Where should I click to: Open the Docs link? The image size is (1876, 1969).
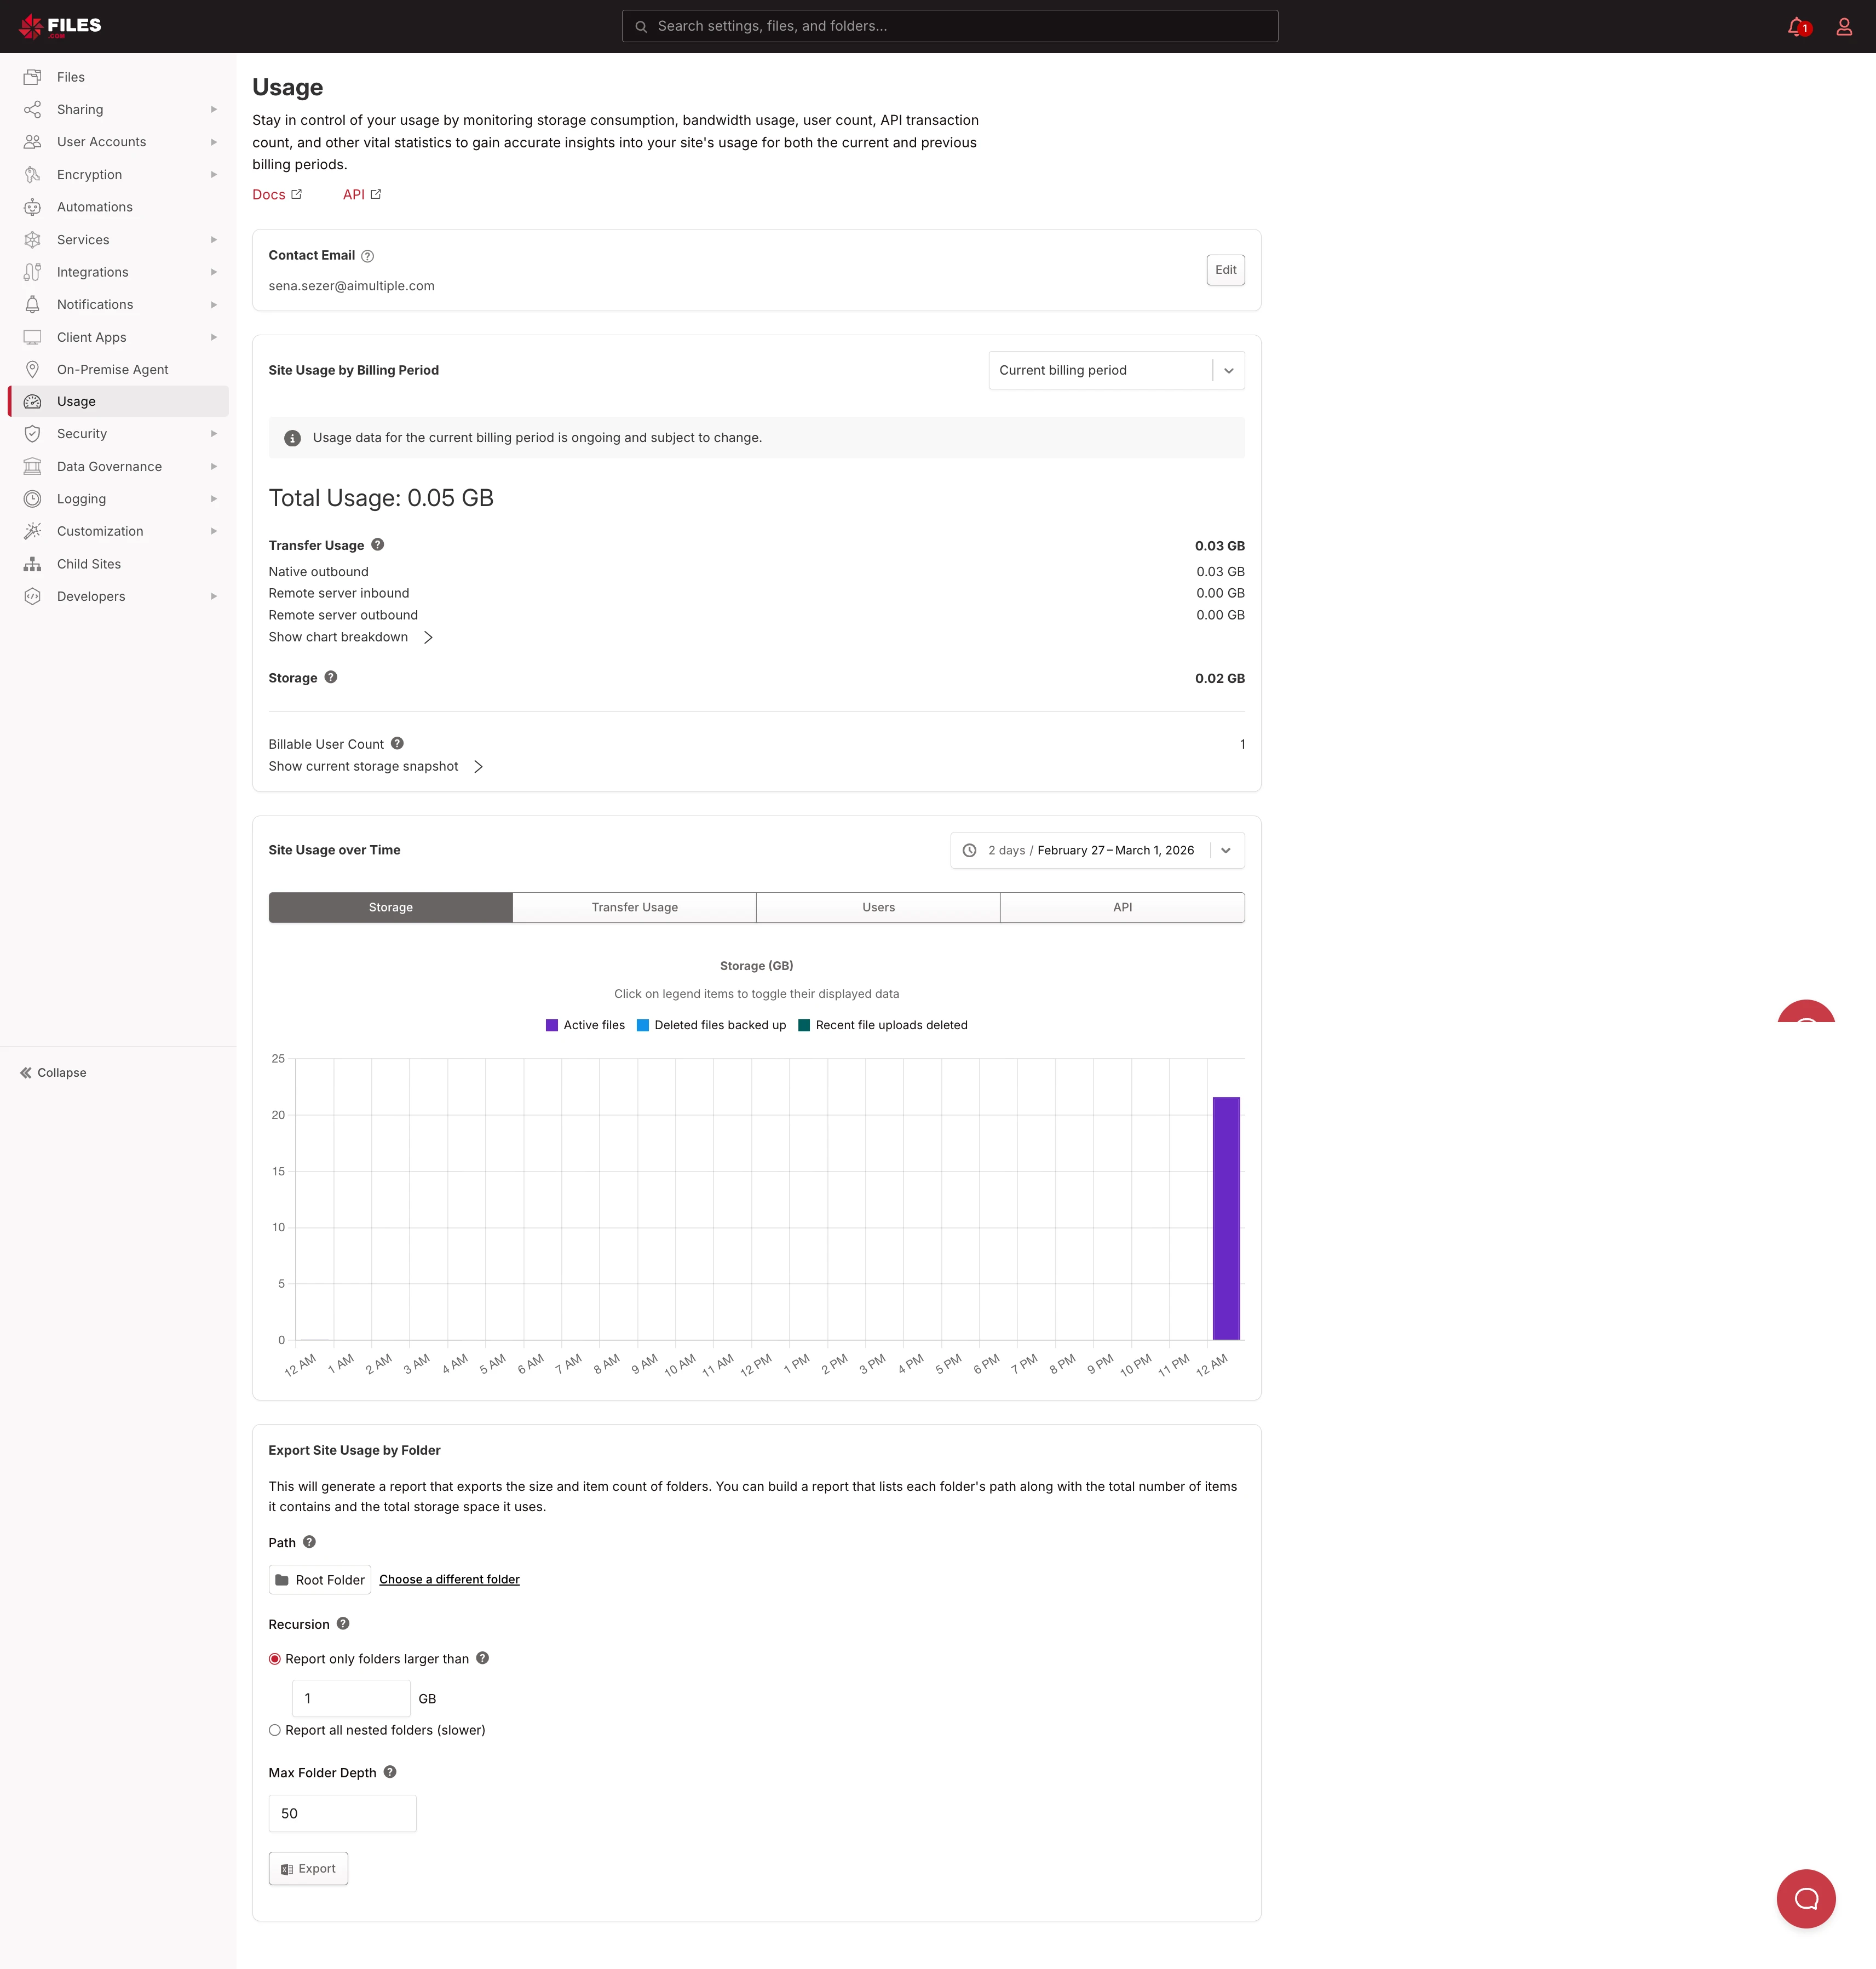click(277, 194)
